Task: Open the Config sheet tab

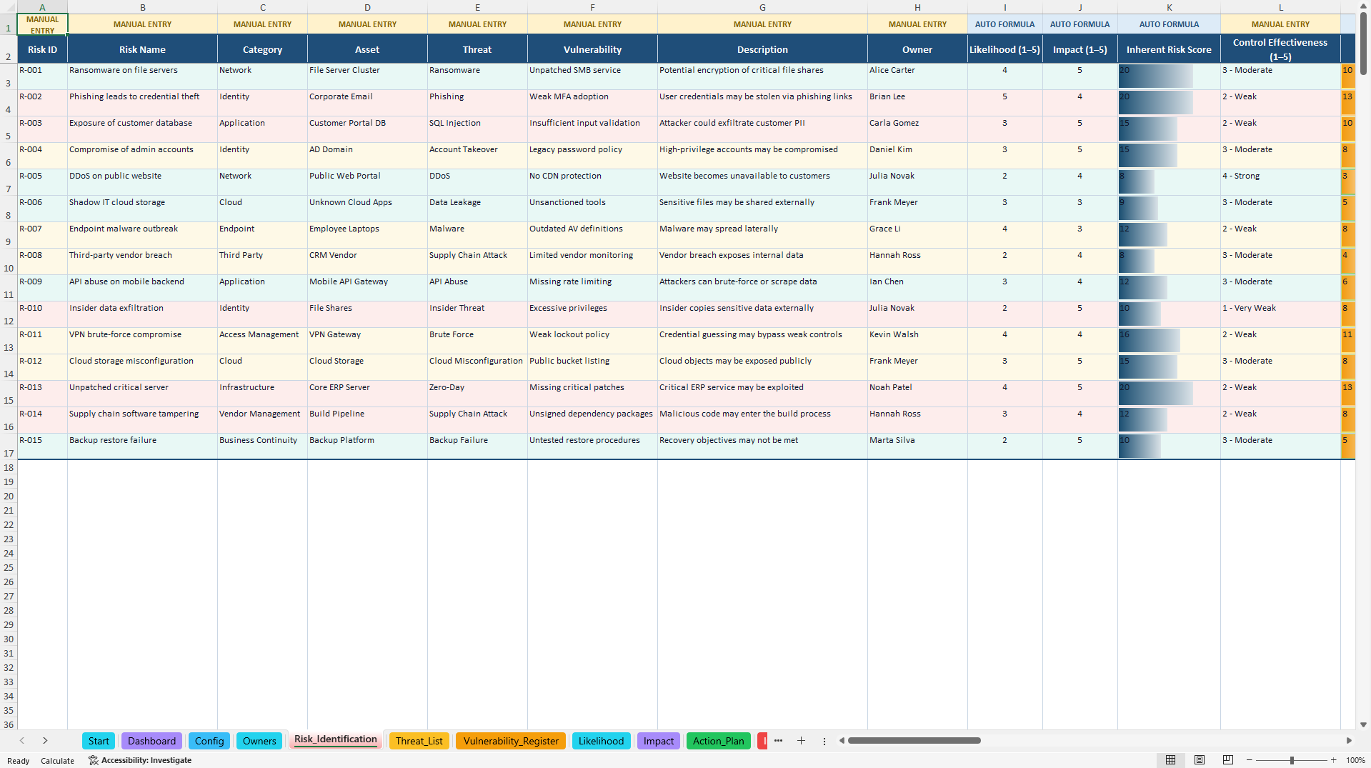Action: coord(209,741)
